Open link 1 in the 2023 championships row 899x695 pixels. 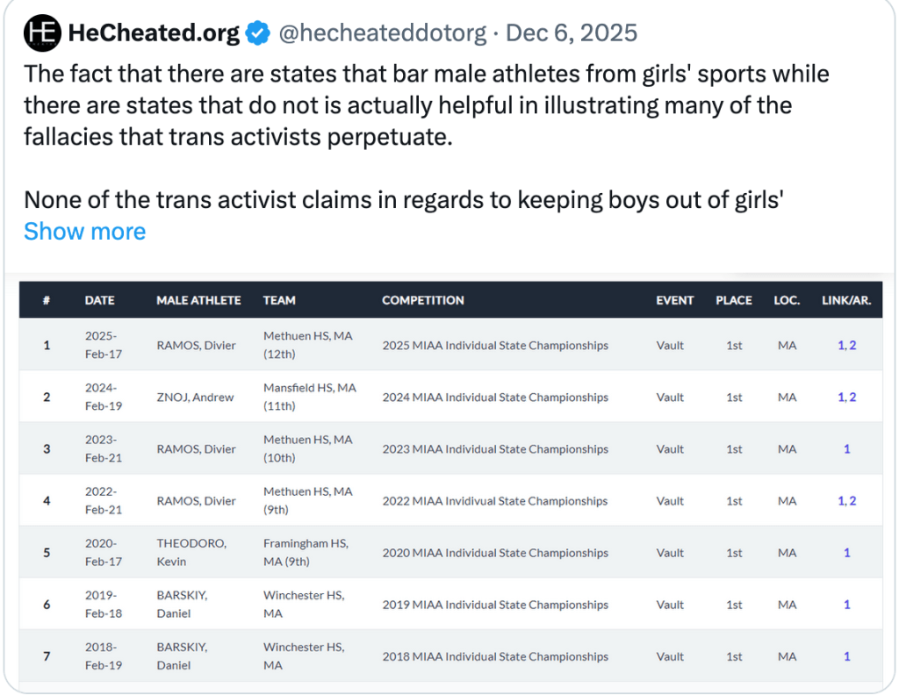coord(847,448)
